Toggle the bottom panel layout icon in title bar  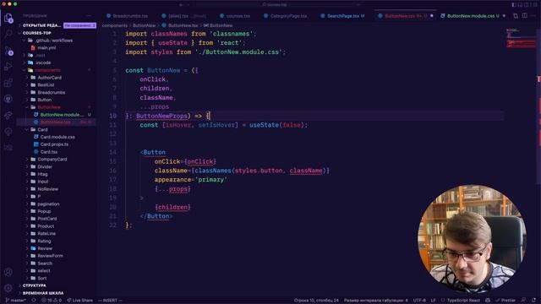[520, 5]
